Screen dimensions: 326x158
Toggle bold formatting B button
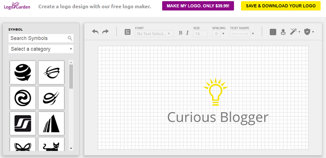181,33
